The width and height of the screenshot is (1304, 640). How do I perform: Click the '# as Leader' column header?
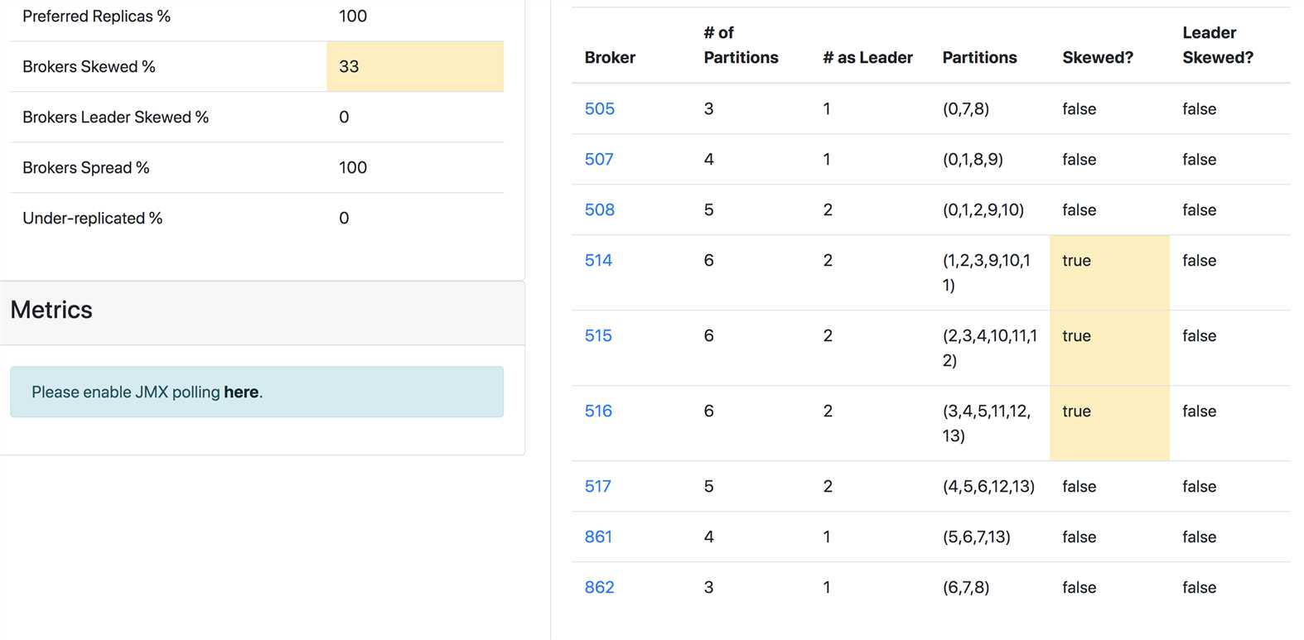point(867,57)
